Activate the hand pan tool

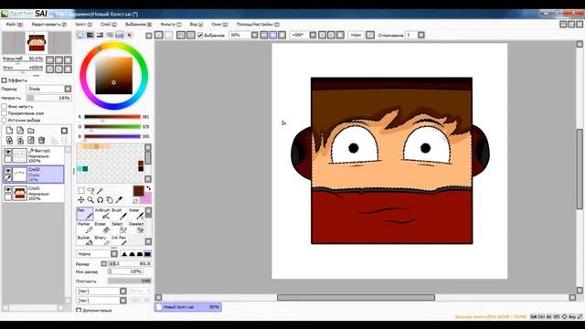tap(110, 200)
